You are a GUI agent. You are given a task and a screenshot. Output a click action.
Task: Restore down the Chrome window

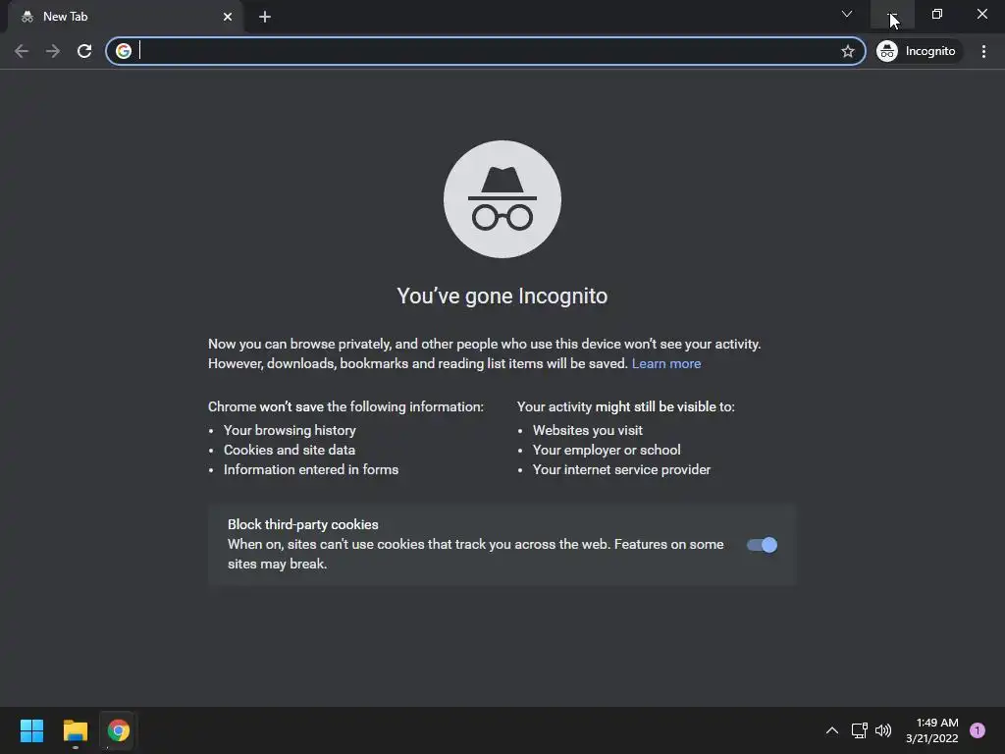(937, 14)
